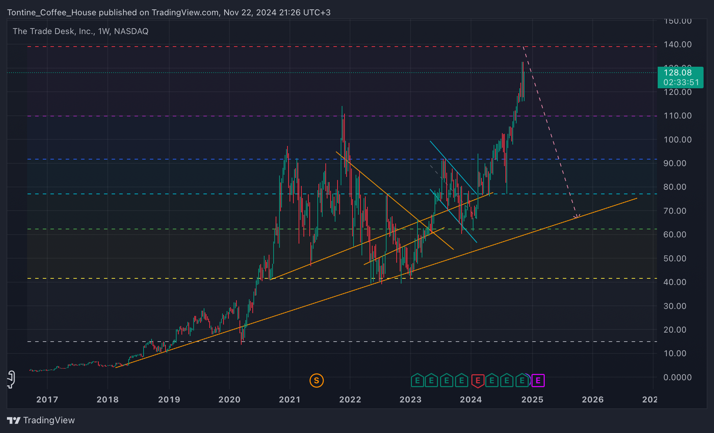Click the 2022 label on time axis

pos(350,400)
